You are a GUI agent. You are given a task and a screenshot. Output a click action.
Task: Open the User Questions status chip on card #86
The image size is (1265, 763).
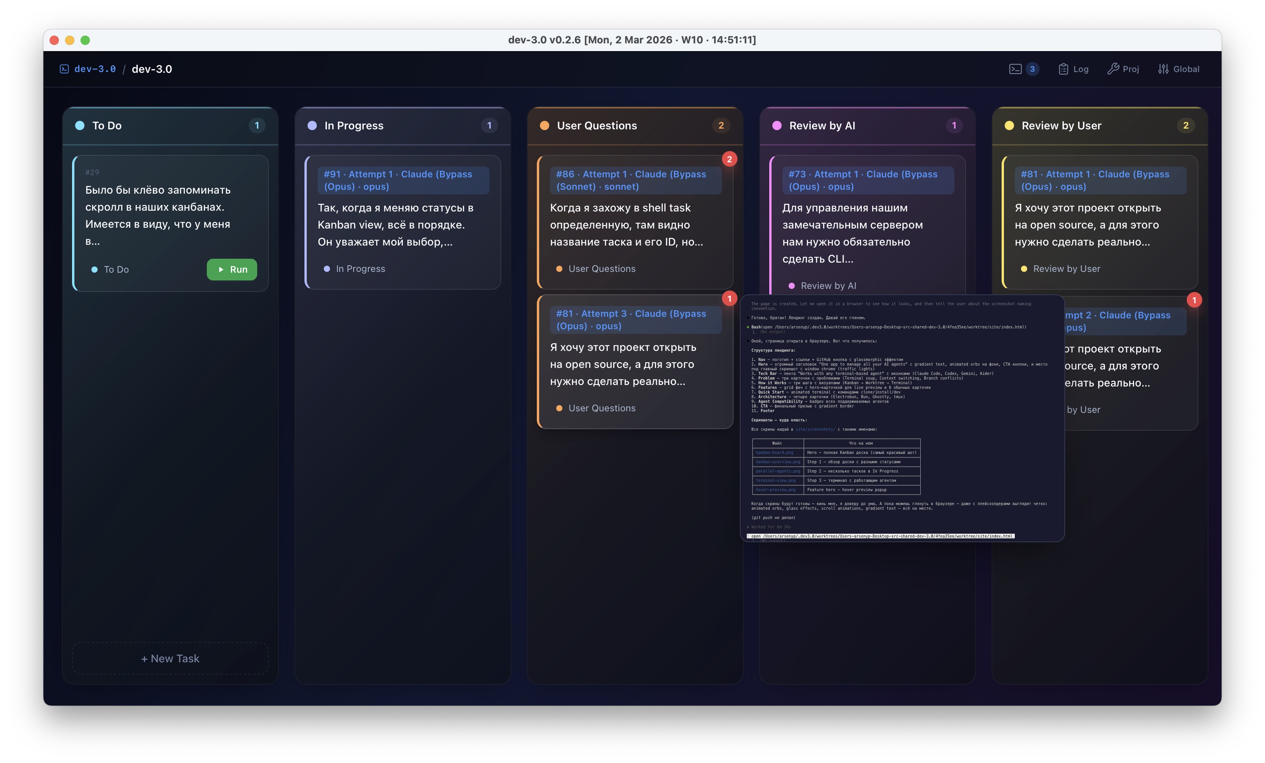596,268
